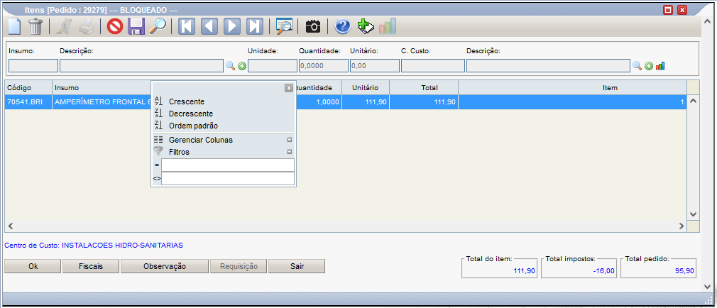Screen dimensions: 717x308
Task: Click the disabled Requisição button
Action: click(239, 266)
